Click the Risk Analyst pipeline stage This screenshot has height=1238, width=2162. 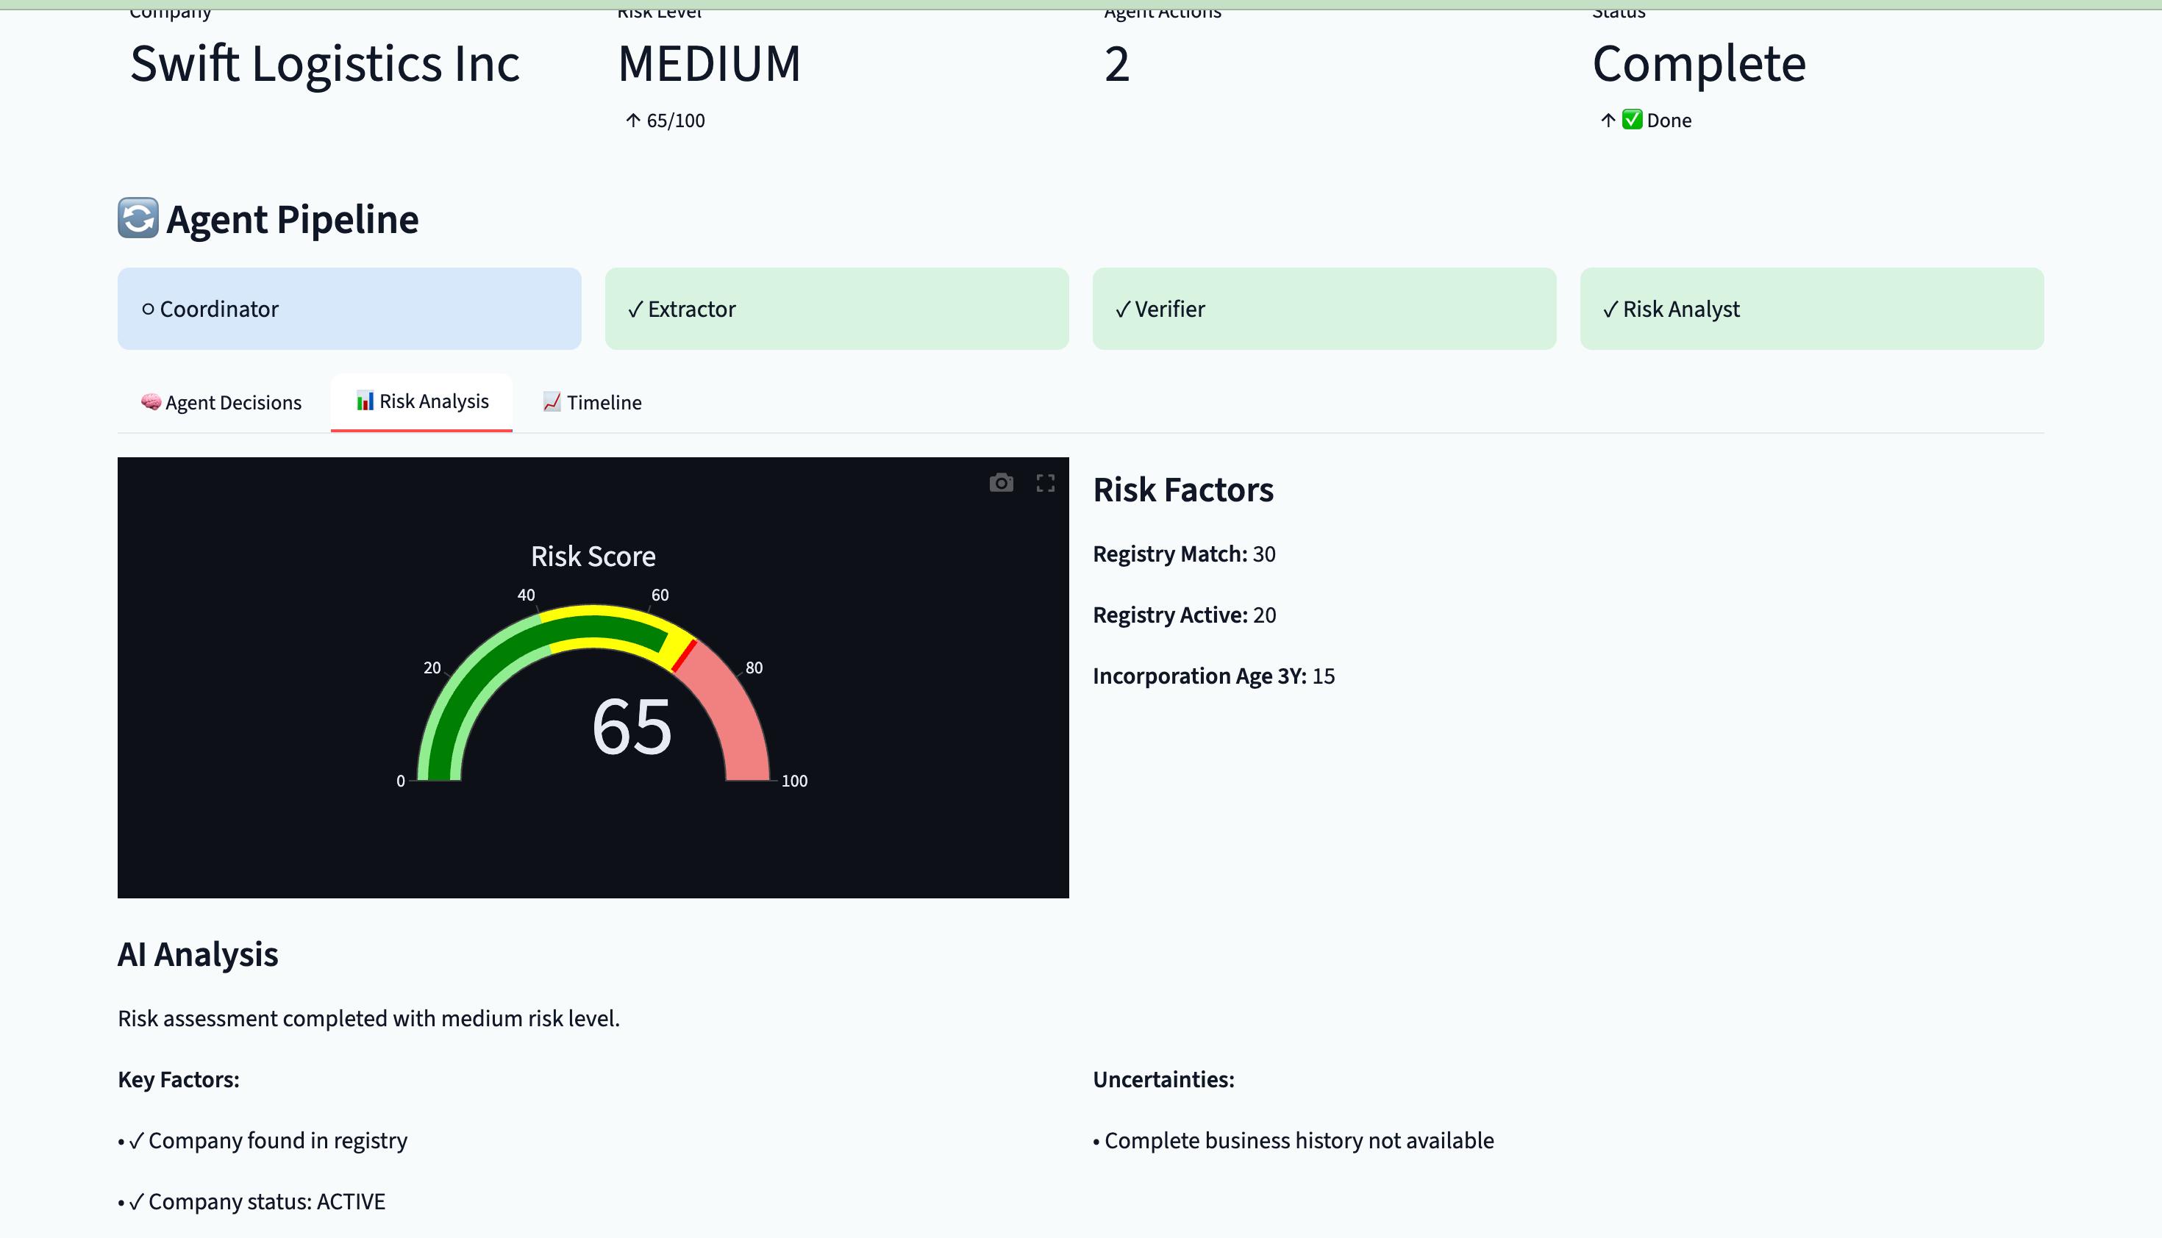click(1811, 309)
